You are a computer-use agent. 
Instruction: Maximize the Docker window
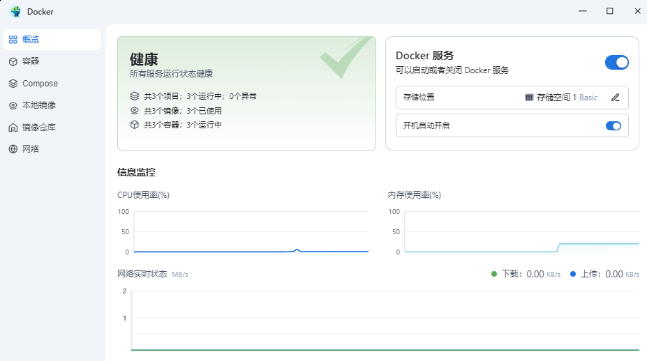(x=610, y=11)
